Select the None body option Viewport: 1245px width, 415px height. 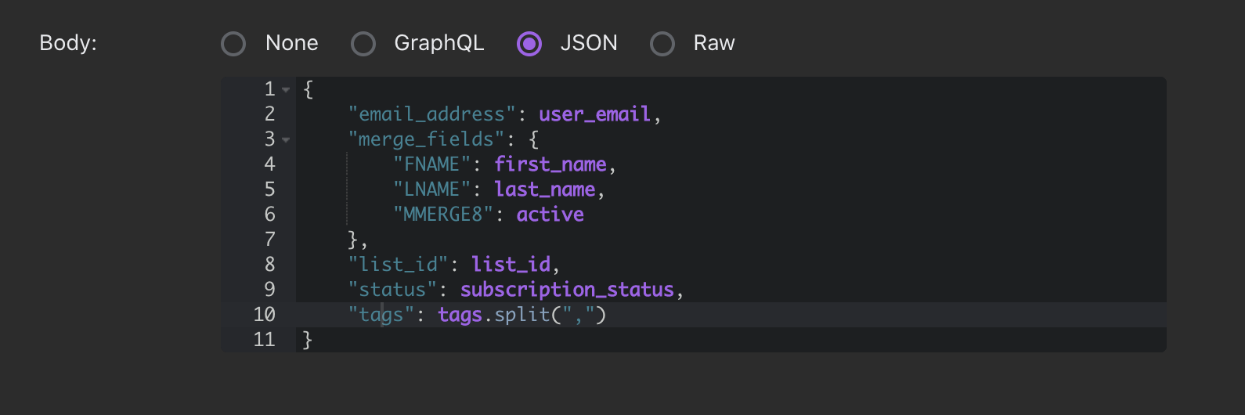point(233,44)
